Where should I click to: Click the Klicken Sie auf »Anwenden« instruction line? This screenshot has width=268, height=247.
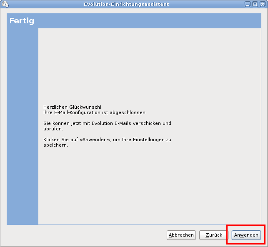107,140
